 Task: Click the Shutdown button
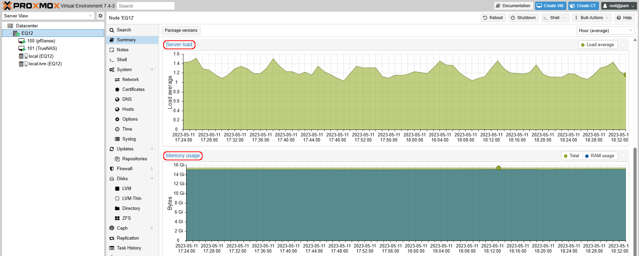(523, 18)
